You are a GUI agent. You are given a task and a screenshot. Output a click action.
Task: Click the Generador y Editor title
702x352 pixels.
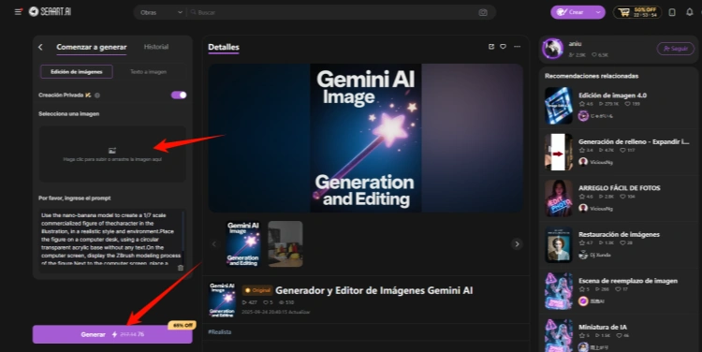[373, 290]
